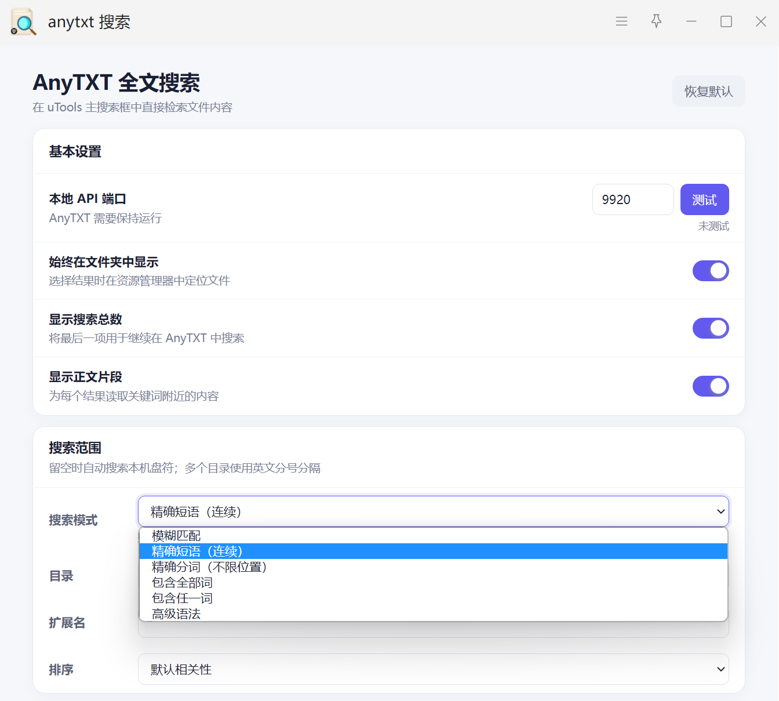Select 模糊匹配 option
Screen dimensions: 779x701
(433, 536)
